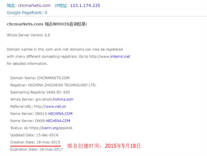Open the icann.org status link

(51, 128)
